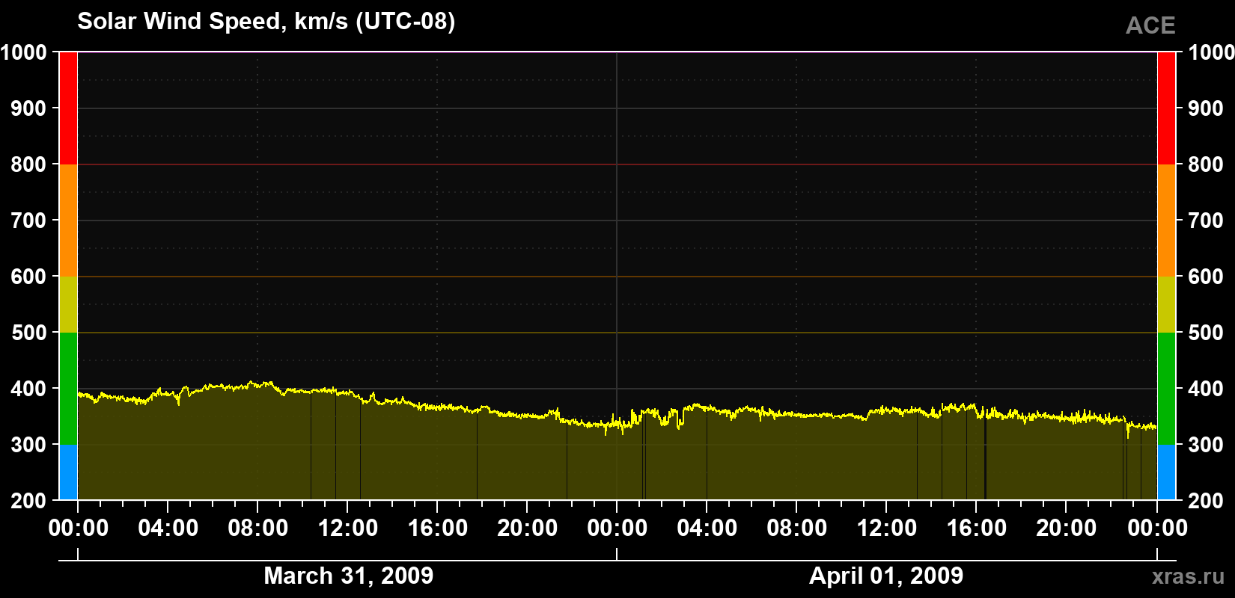The width and height of the screenshot is (1235, 598).
Task: Click the "400" label on the left axis
Action: pos(29,389)
